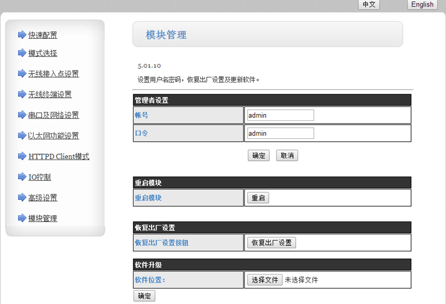Click the arrow icon beside 快速配置
The image size is (446, 304).
pyautogui.click(x=22, y=35)
